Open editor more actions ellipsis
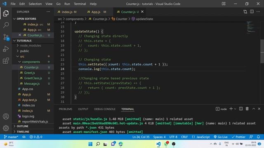Image resolution: width=264 pixels, height=148 pixels. (x=258, y=12)
